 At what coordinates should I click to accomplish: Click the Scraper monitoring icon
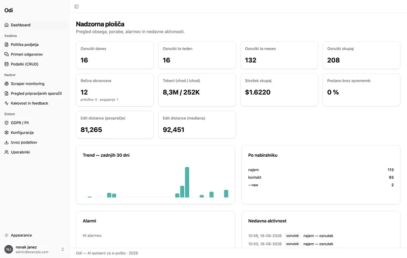tap(7, 83)
